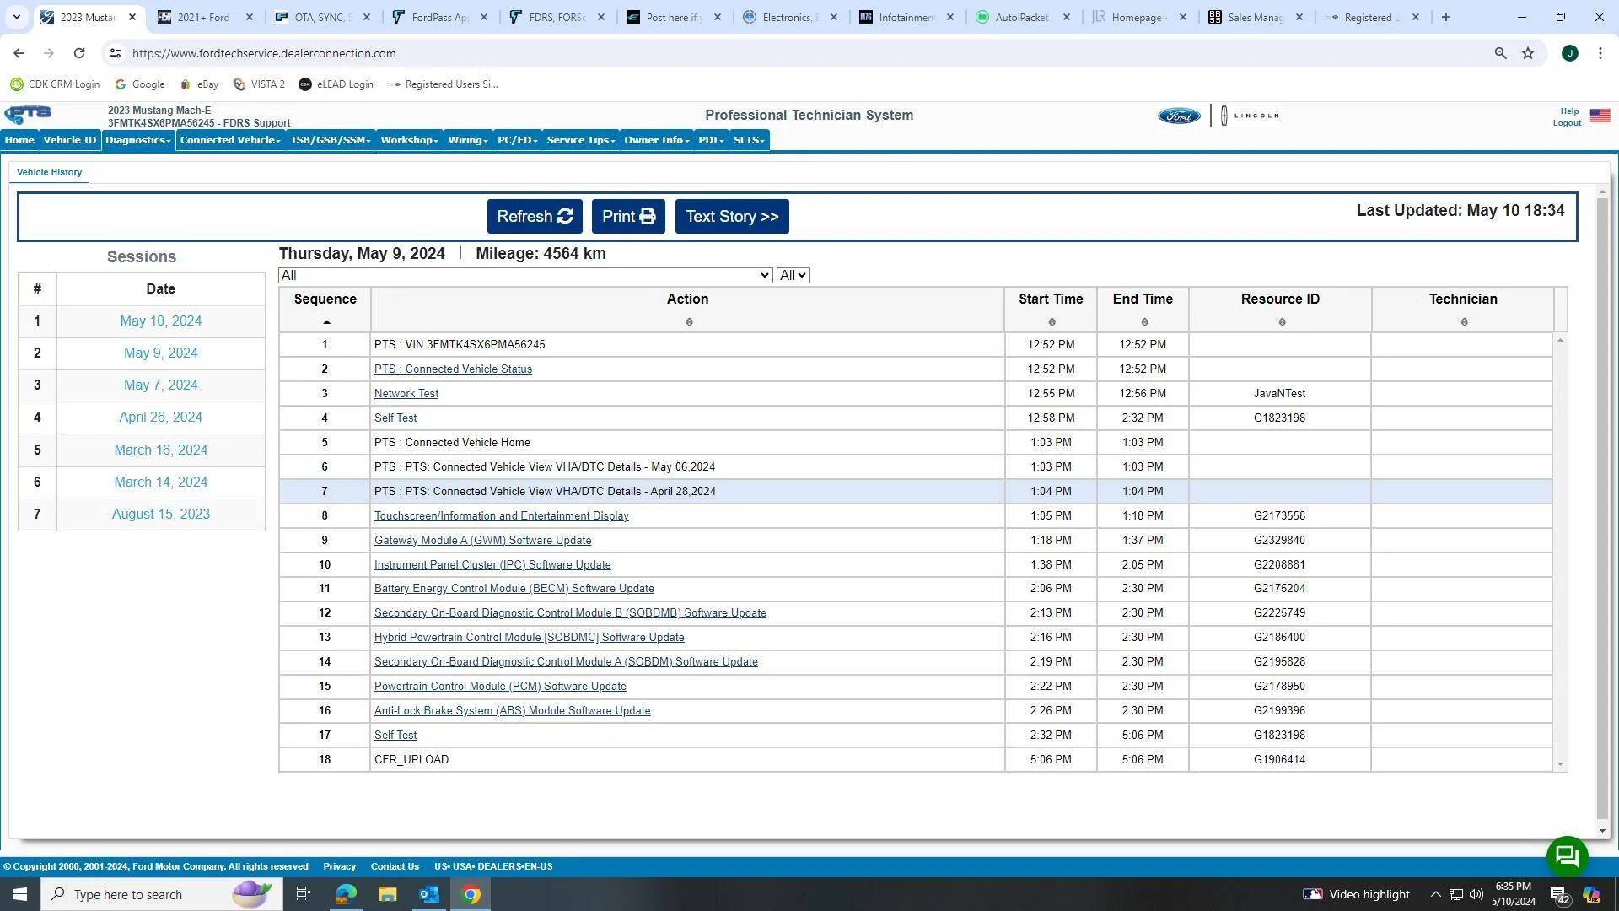Select the Vehicle History tab
Image resolution: width=1619 pixels, height=911 pixels.
click(50, 172)
